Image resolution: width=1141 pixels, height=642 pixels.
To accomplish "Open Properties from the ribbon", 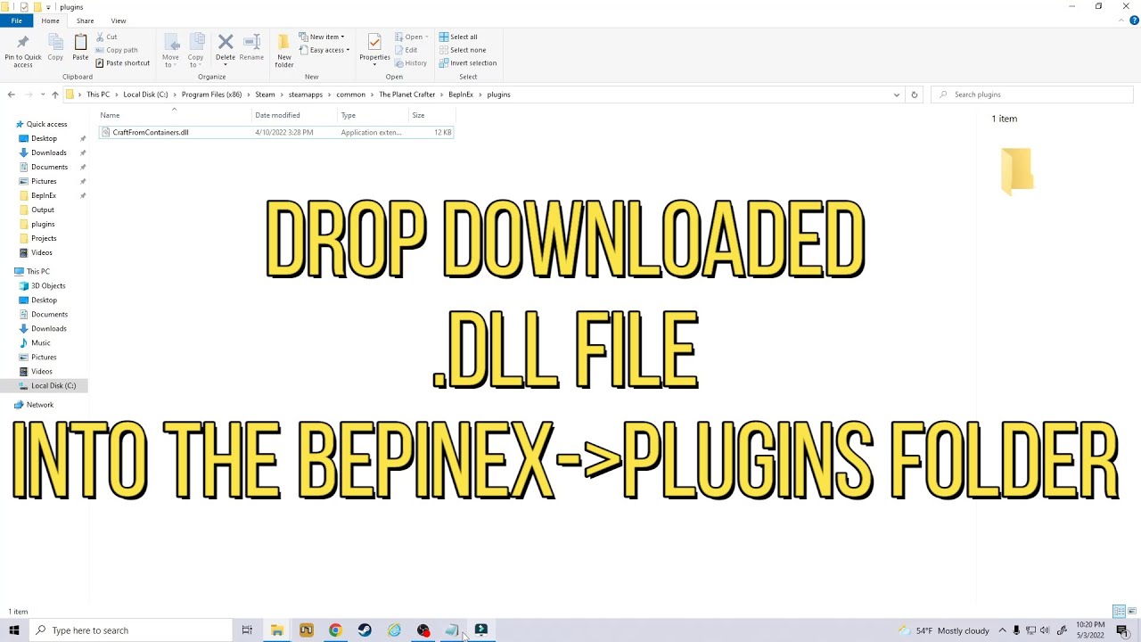I will tap(374, 49).
